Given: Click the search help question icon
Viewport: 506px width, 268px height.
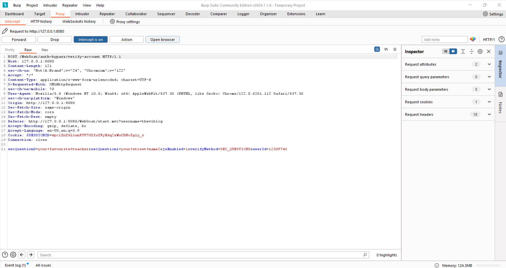Looking at the screenshot, I should 5,255.
